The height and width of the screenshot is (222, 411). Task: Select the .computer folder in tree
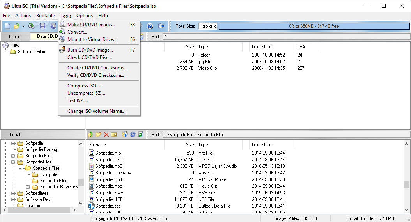[49, 174]
